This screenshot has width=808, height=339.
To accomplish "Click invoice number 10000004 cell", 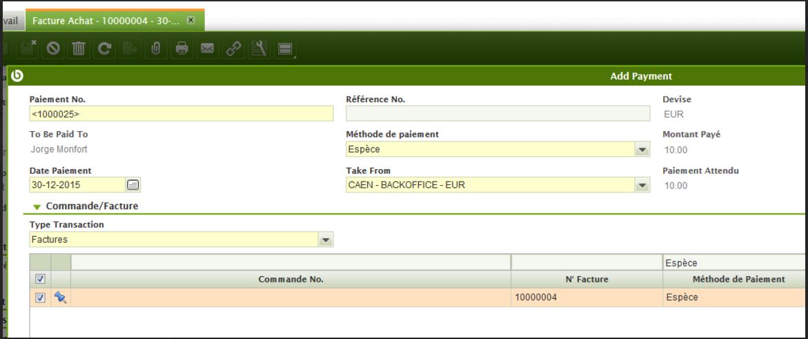I will 587,298.
